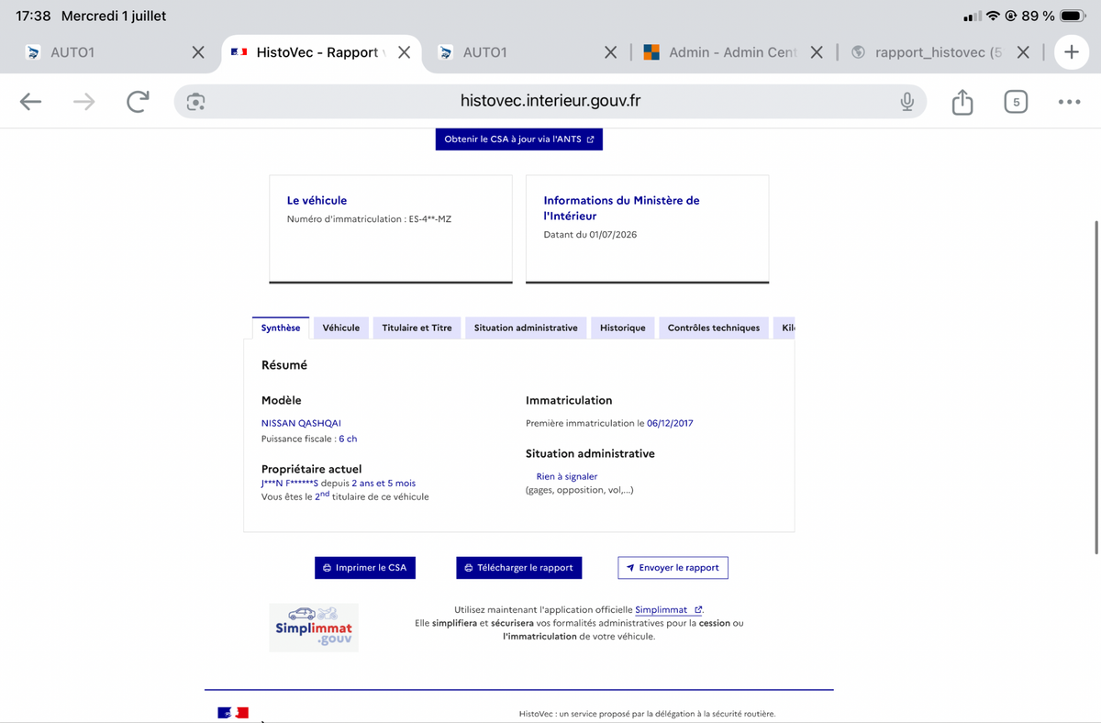The height and width of the screenshot is (723, 1101).
Task: Select the Véhicule tab
Action: (341, 328)
